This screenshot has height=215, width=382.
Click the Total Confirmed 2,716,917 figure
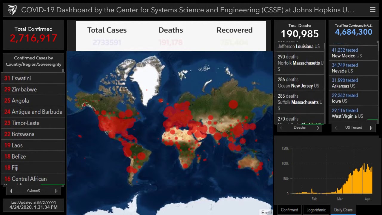pos(33,38)
